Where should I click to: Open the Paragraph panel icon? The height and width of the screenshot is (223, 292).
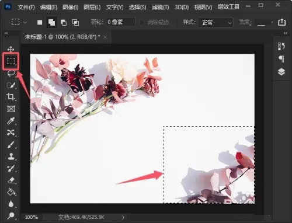pyautogui.click(x=281, y=59)
